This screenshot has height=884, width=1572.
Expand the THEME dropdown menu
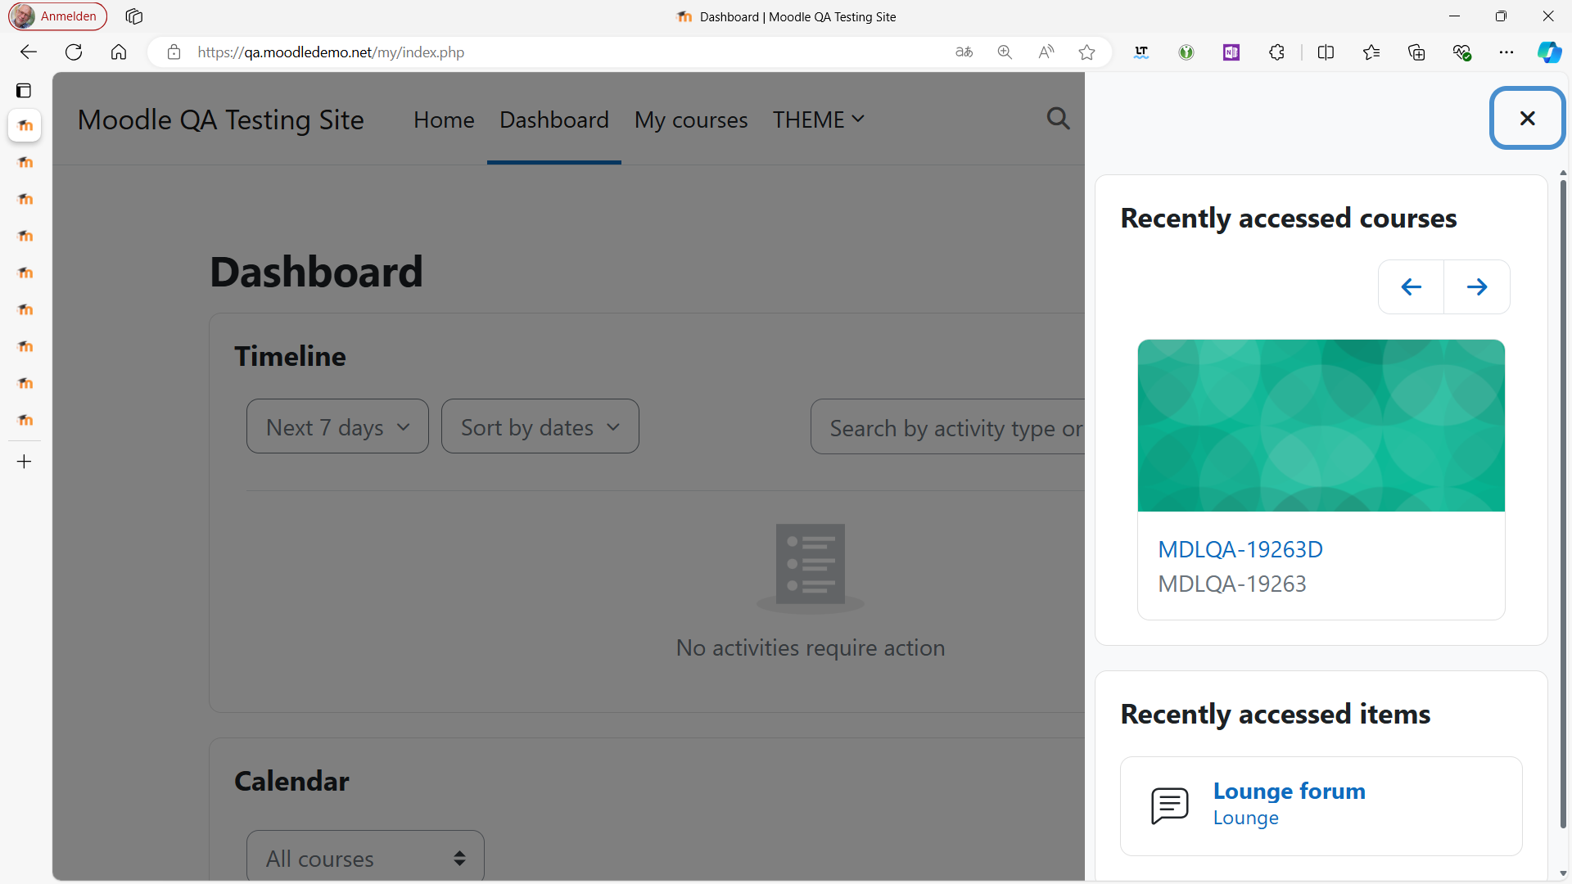click(818, 120)
